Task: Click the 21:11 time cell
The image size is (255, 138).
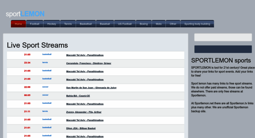Action: tap(27, 112)
